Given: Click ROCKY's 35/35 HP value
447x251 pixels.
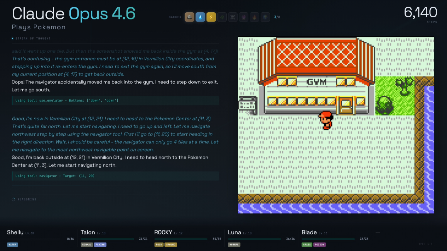Looking at the screenshot, I should (217, 239).
